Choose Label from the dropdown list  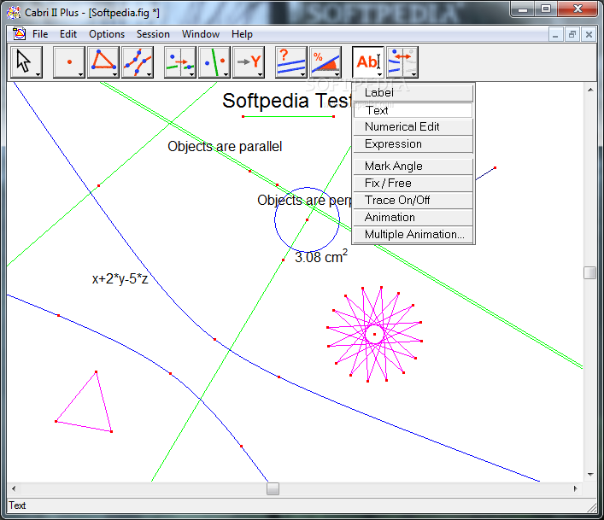[413, 93]
